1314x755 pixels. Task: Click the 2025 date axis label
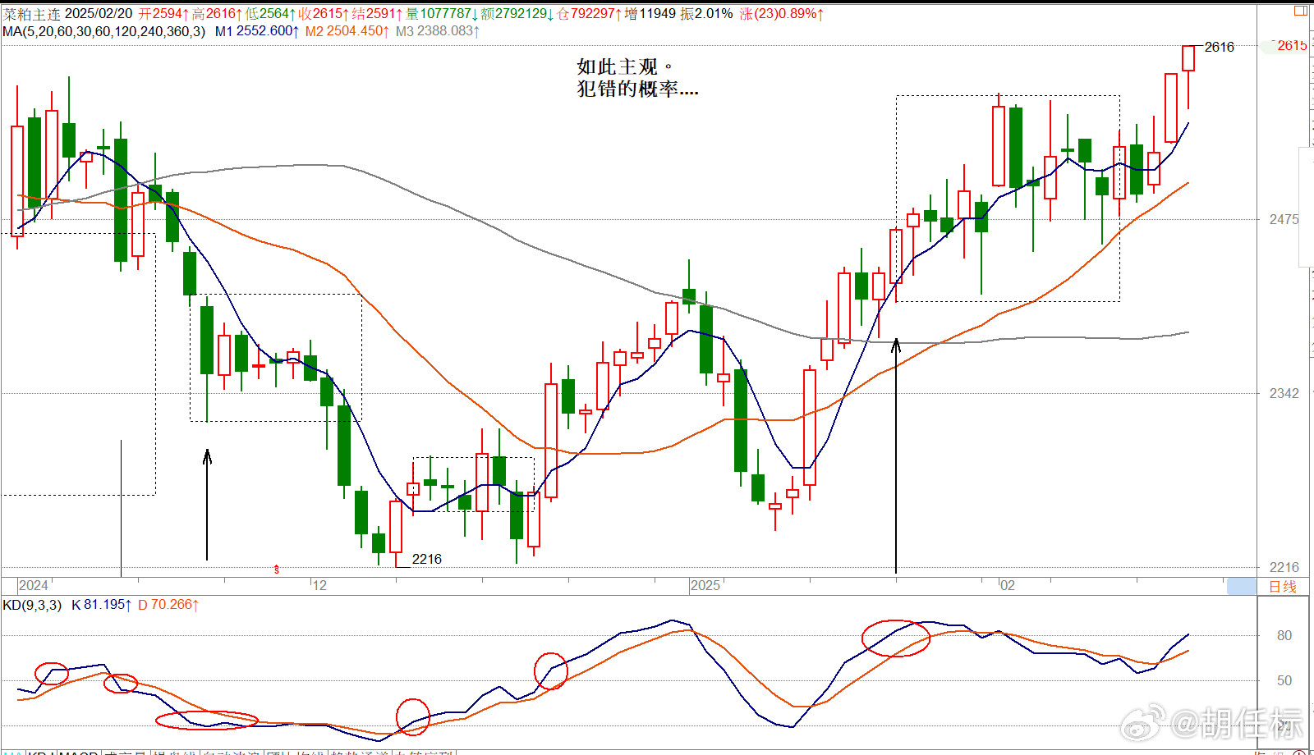click(x=705, y=585)
